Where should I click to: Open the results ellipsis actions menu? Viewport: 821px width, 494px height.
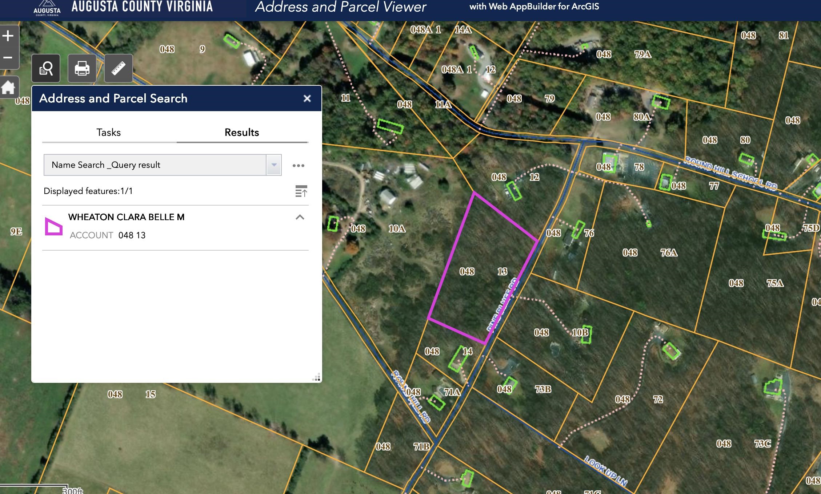[x=299, y=165]
